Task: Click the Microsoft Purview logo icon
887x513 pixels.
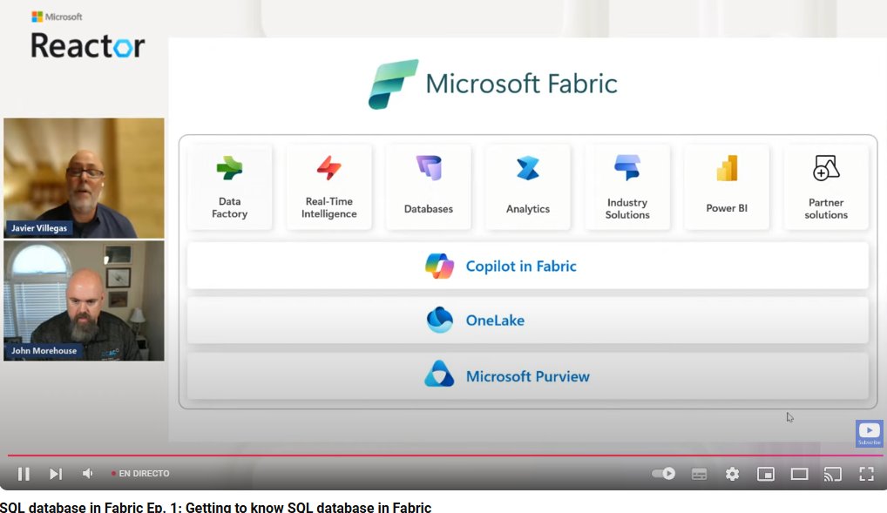Action: (439, 374)
